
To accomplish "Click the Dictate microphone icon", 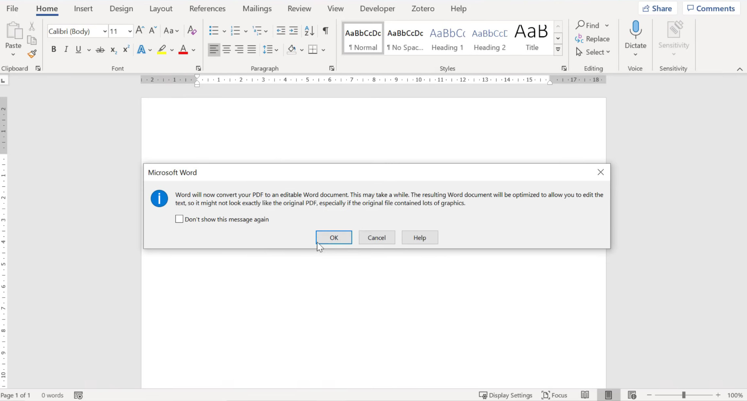I will pyautogui.click(x=636, y=29).
